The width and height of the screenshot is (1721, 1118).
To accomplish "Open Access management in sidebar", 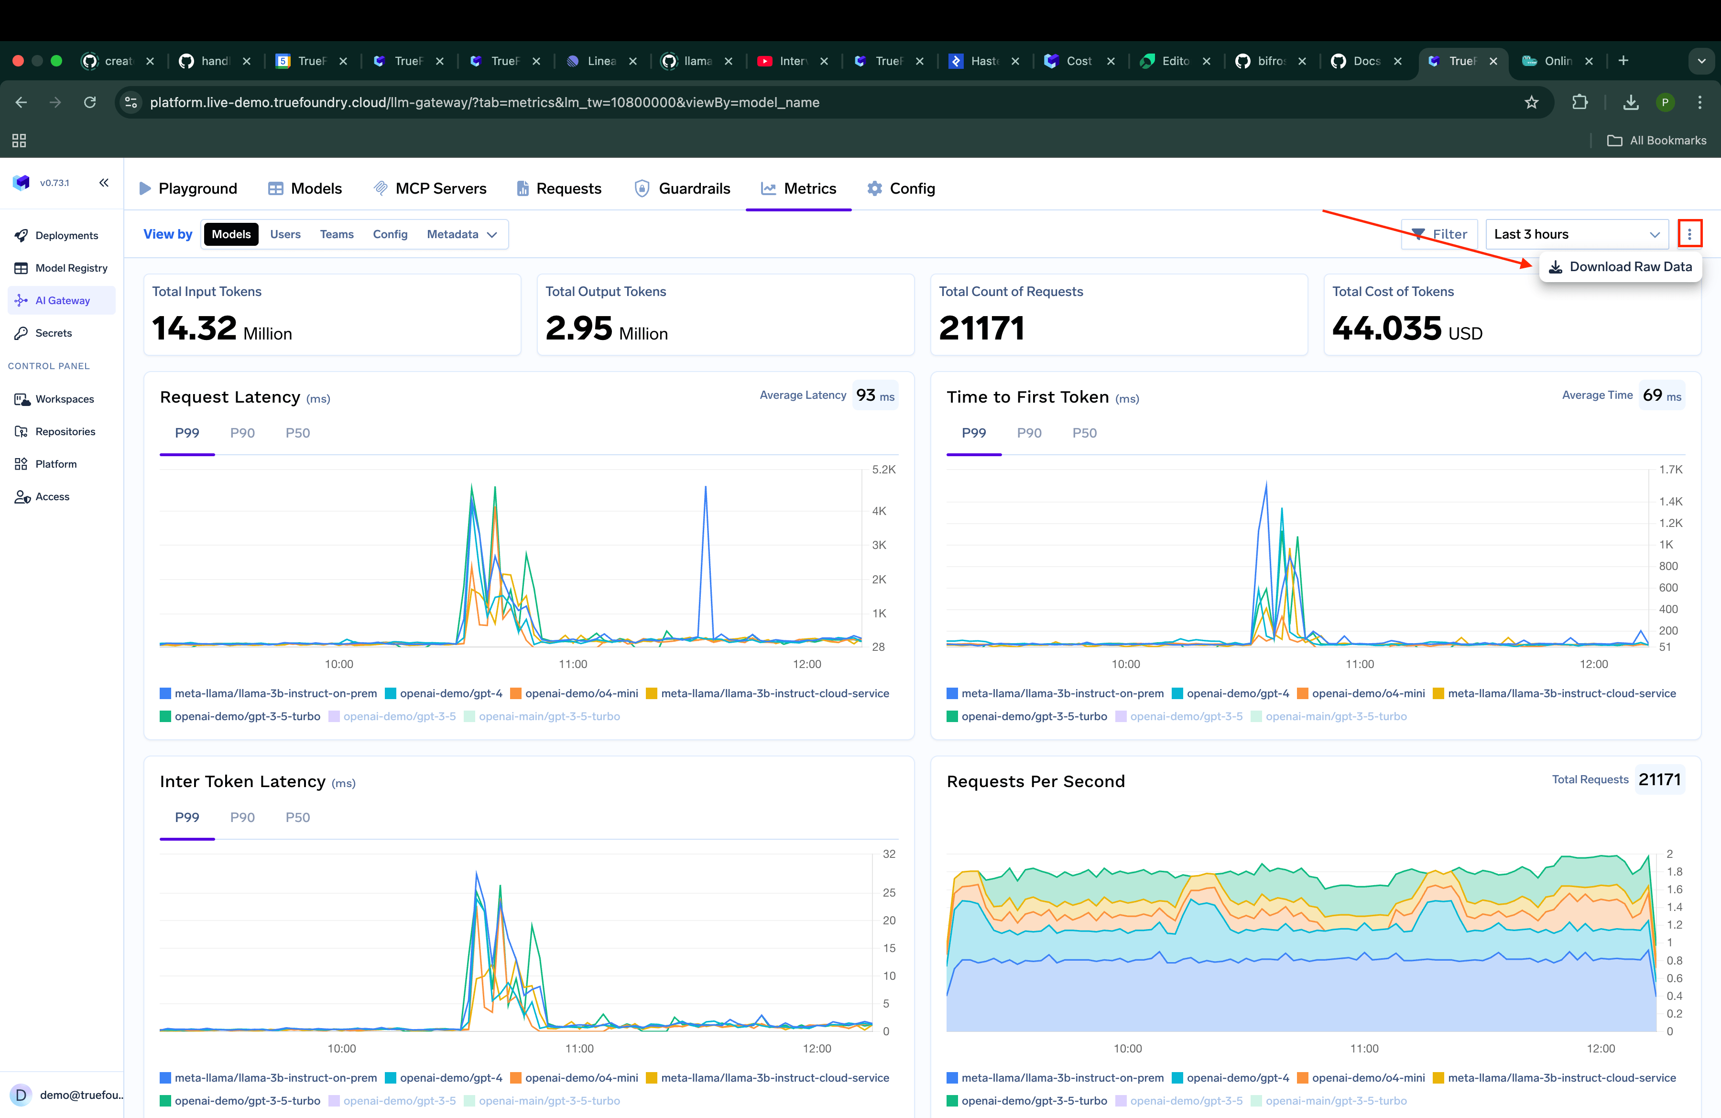I will pyautogui.click(x=62, y=497).
